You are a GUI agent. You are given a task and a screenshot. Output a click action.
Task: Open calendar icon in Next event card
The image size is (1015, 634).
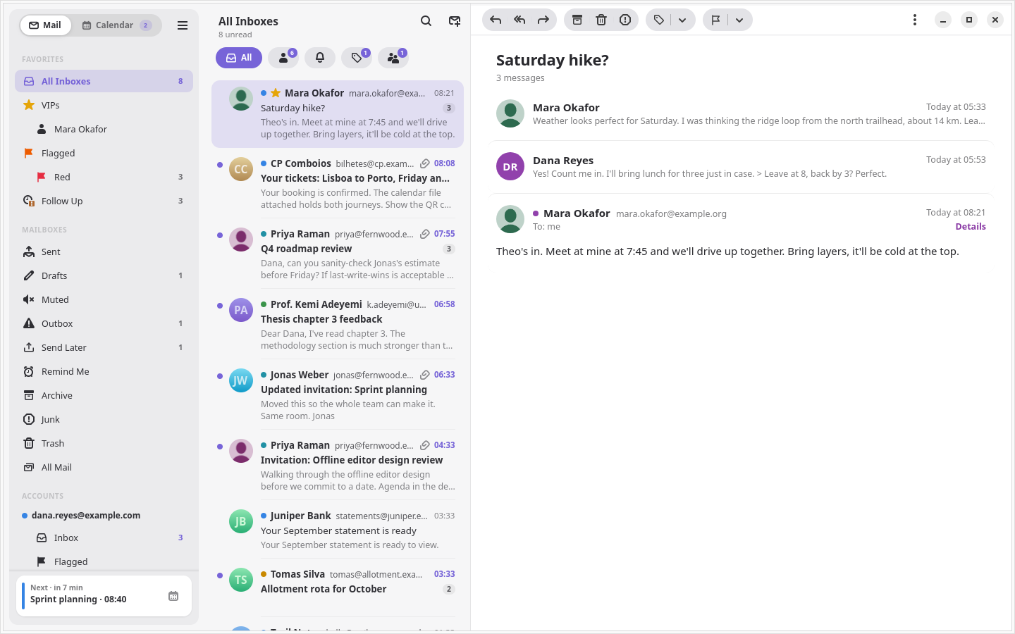173,596
